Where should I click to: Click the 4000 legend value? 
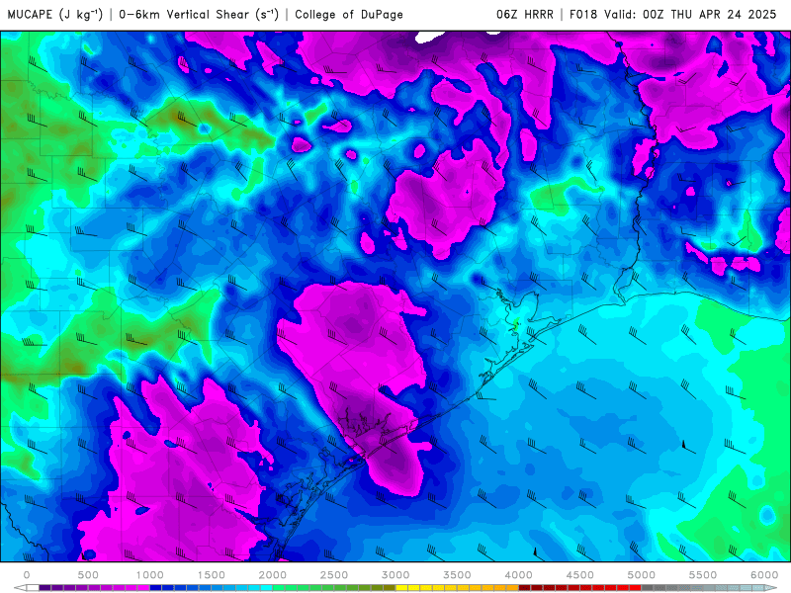518,575
